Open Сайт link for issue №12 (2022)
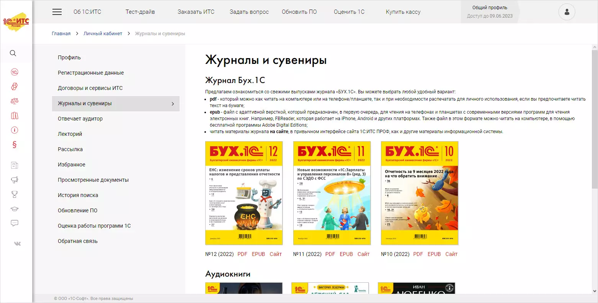This screenshot has width=598, height=303. pyautogui.click(x=276, y=254)
